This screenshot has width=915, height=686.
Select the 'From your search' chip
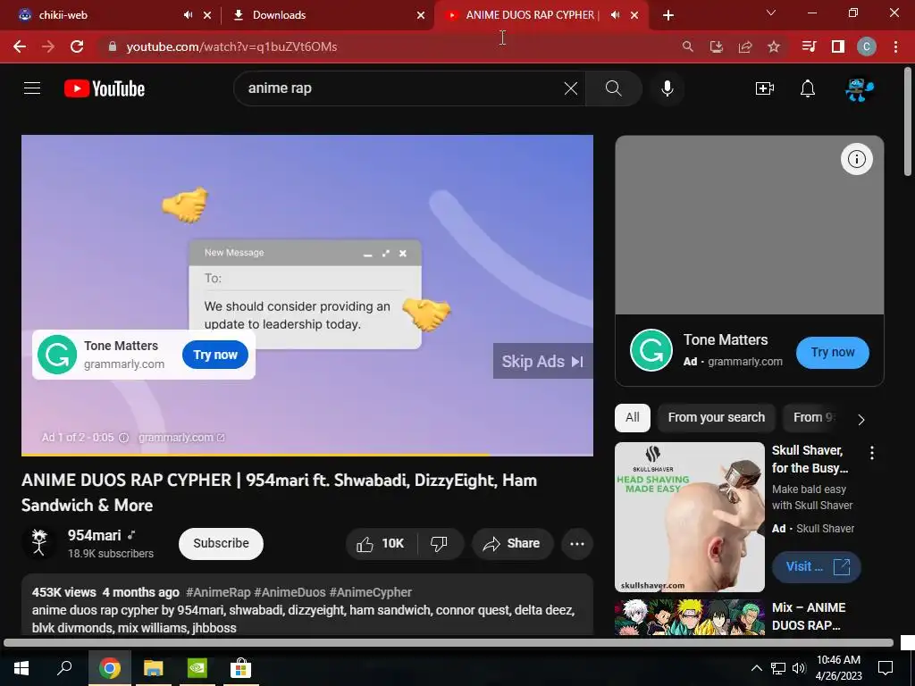[x=716, y=418]
